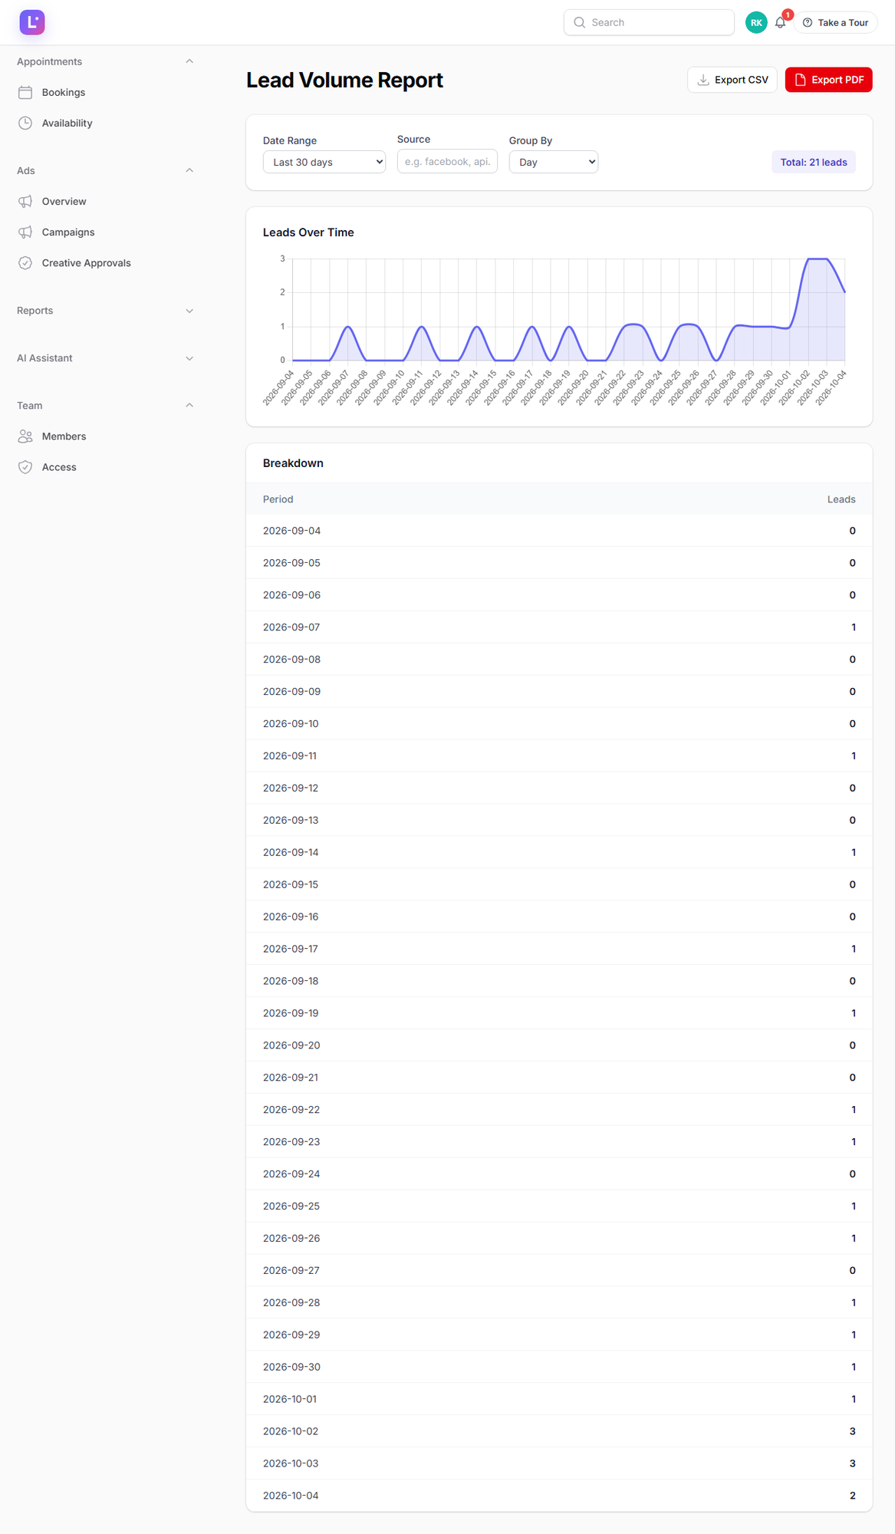
Task: Open the Date Range dropdown
Action: (x=324, y=162)
